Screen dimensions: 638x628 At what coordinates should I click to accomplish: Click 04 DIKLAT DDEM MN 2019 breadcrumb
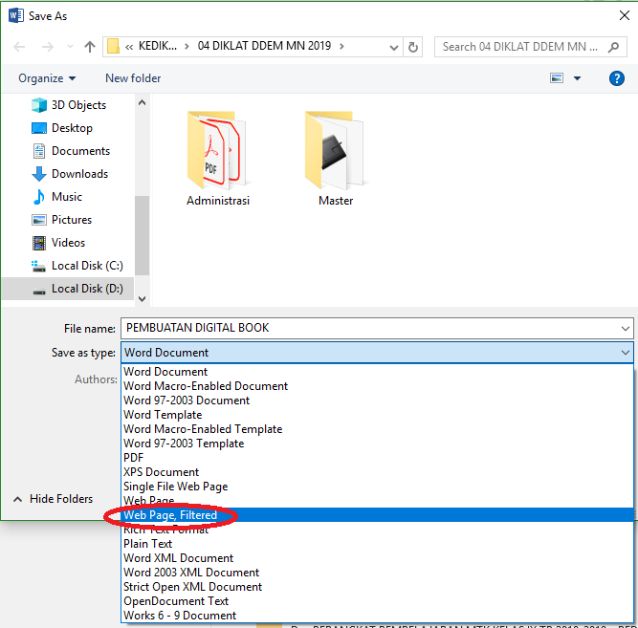[x=264, y=46]
